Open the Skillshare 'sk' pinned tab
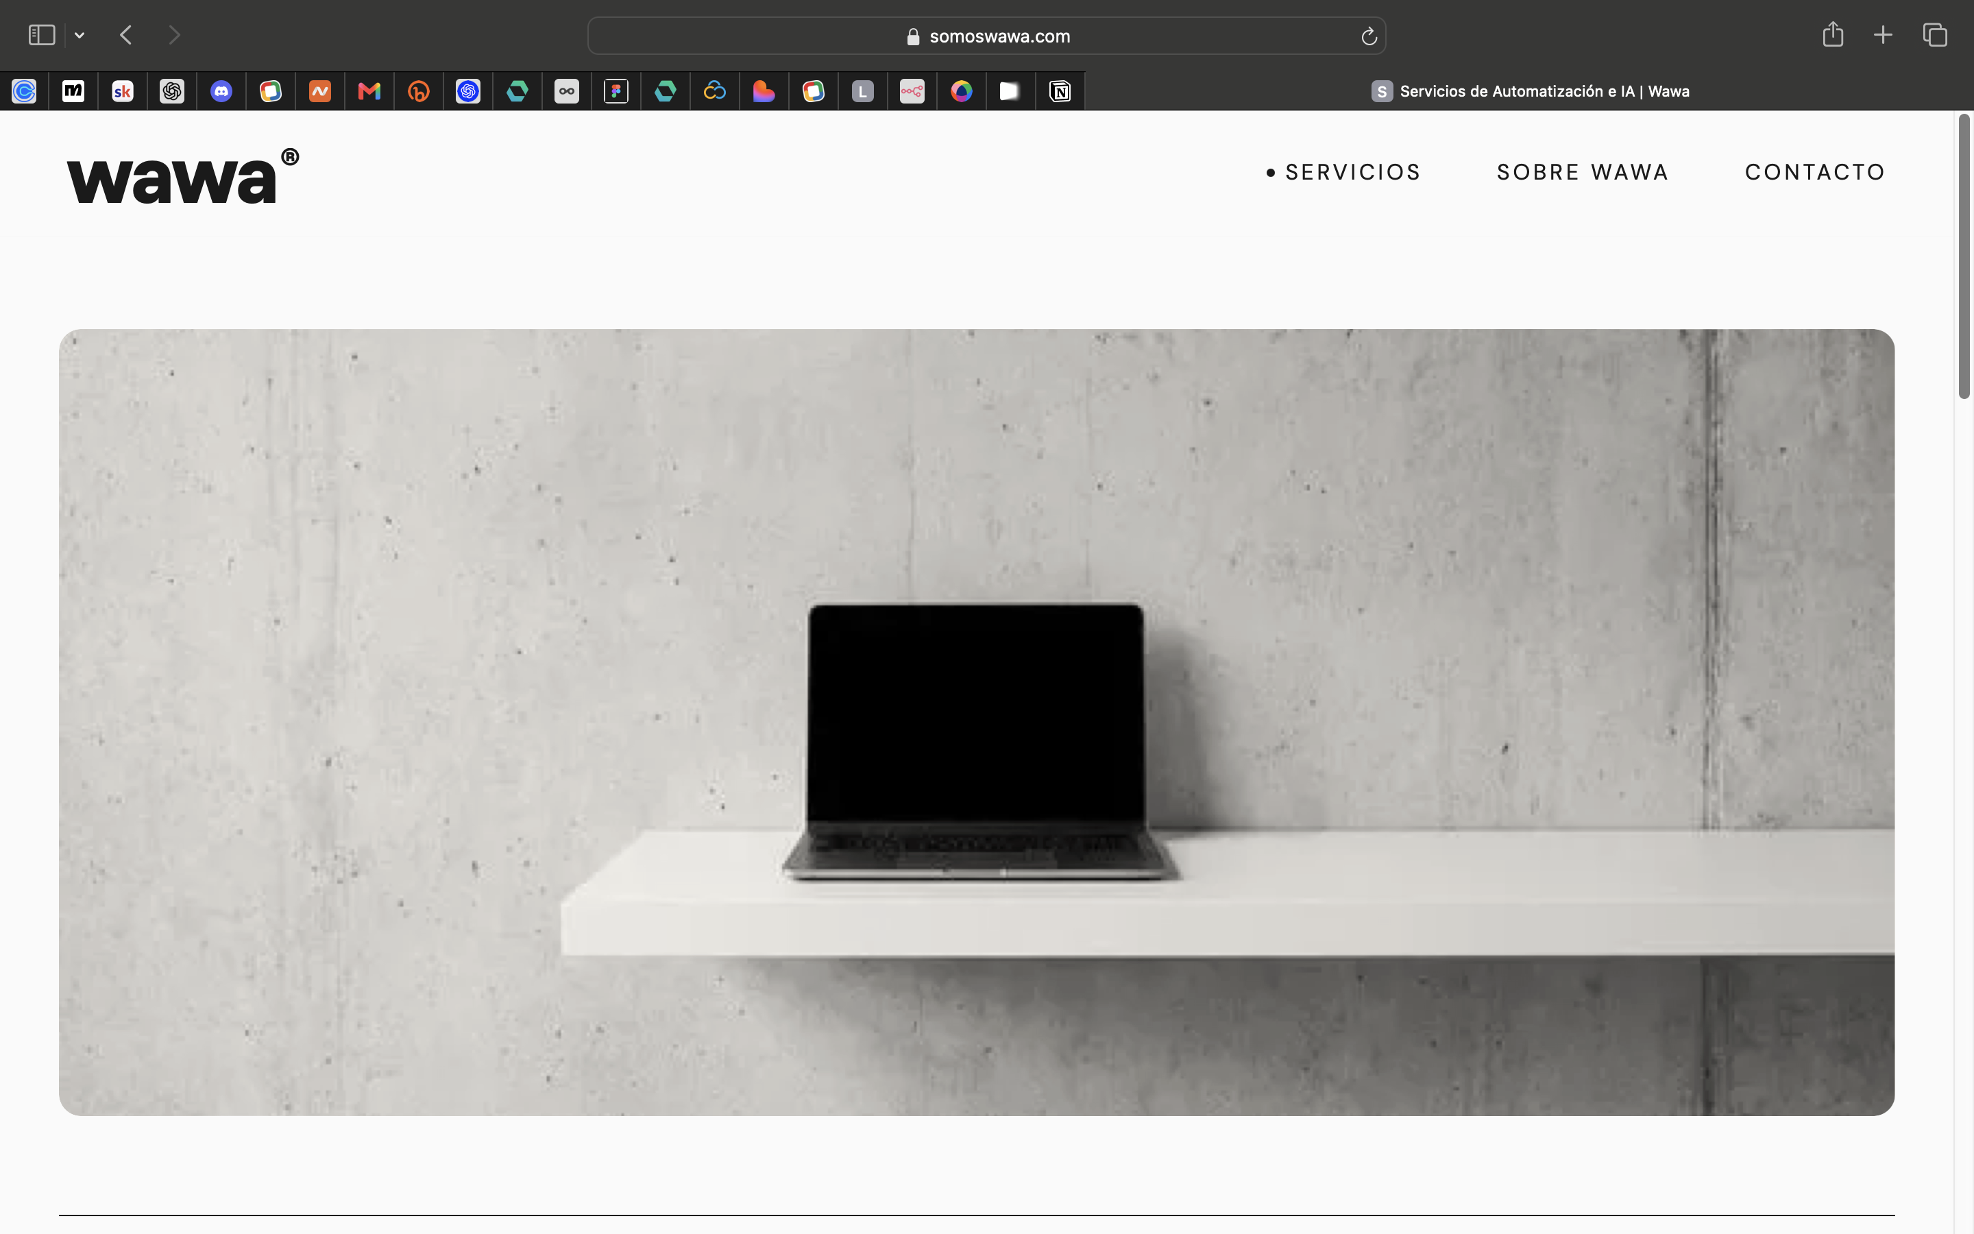1974x1234 pixels. (x=123, y=90)
